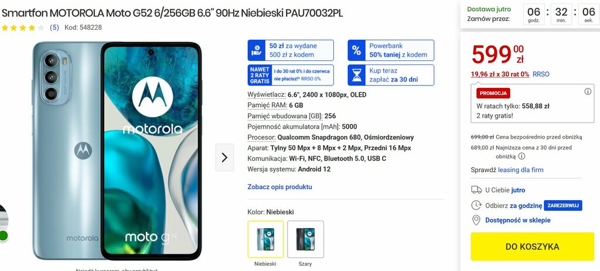This screenshot has width=600, height=271.
Task: Click the clock pickup icon
Action: point(476,205)
